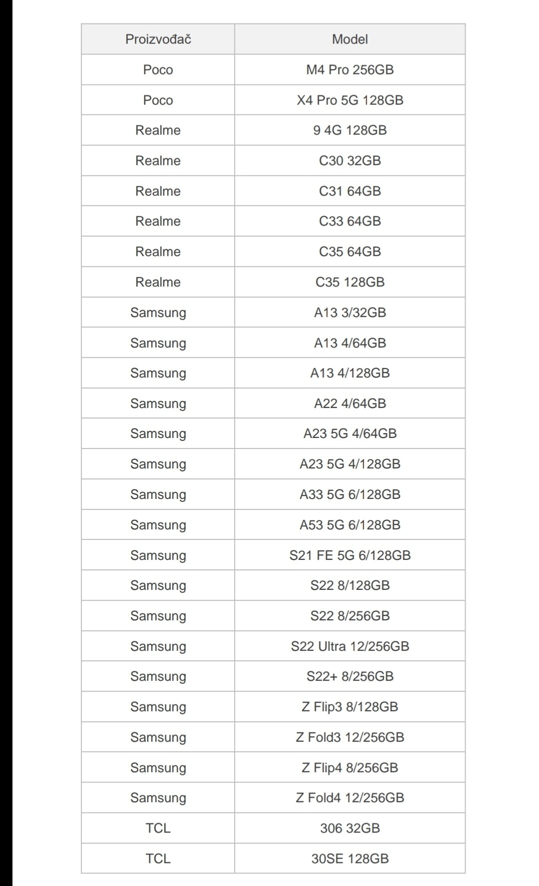Select the A22 4/64GB model cell
The width and height of the screenshot is (539, 886).
pyautogui.click(x=350, y=404)
